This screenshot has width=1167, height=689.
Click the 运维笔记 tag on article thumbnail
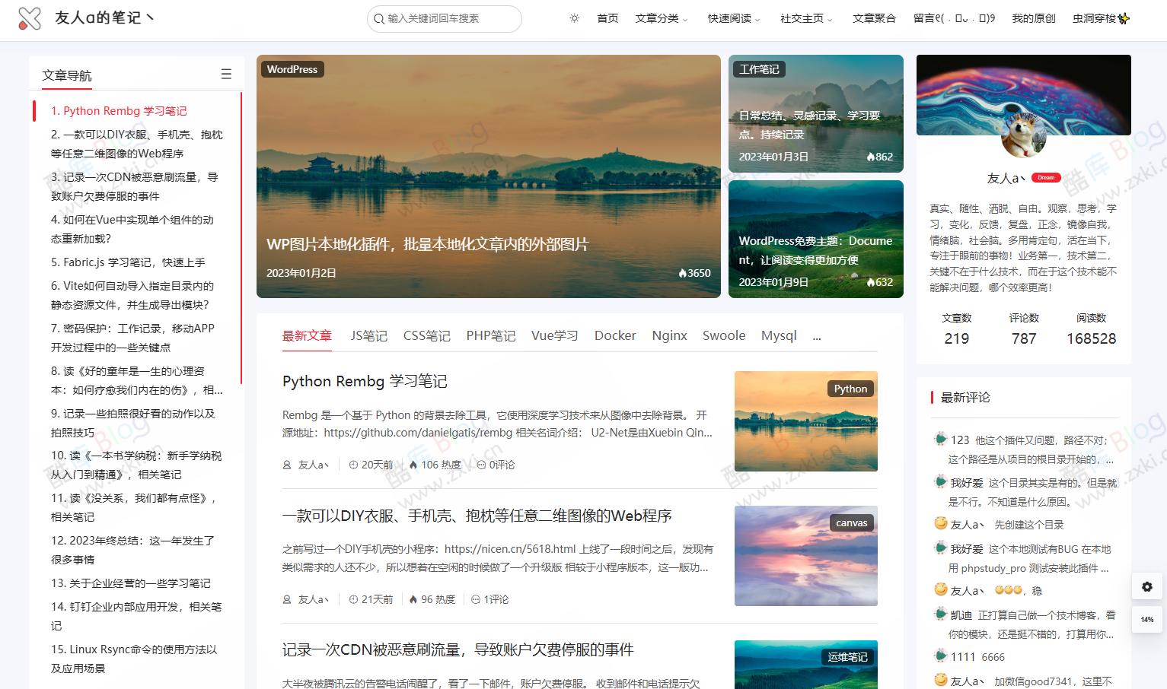point(848,657)
